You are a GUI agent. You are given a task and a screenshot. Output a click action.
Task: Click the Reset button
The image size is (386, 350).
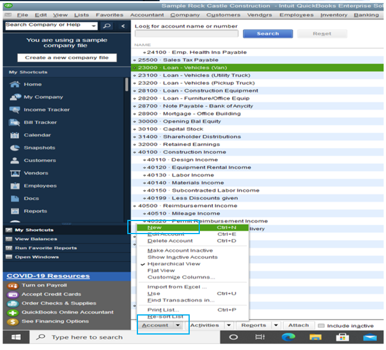(x=322, y=34)
